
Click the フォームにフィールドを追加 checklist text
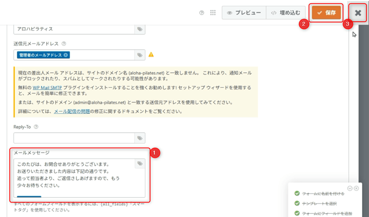[327, 213]
